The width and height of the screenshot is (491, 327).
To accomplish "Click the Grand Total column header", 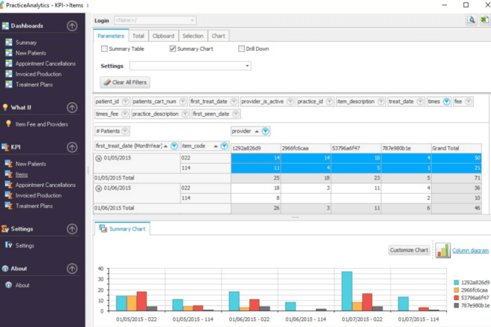I will (457, 148).
